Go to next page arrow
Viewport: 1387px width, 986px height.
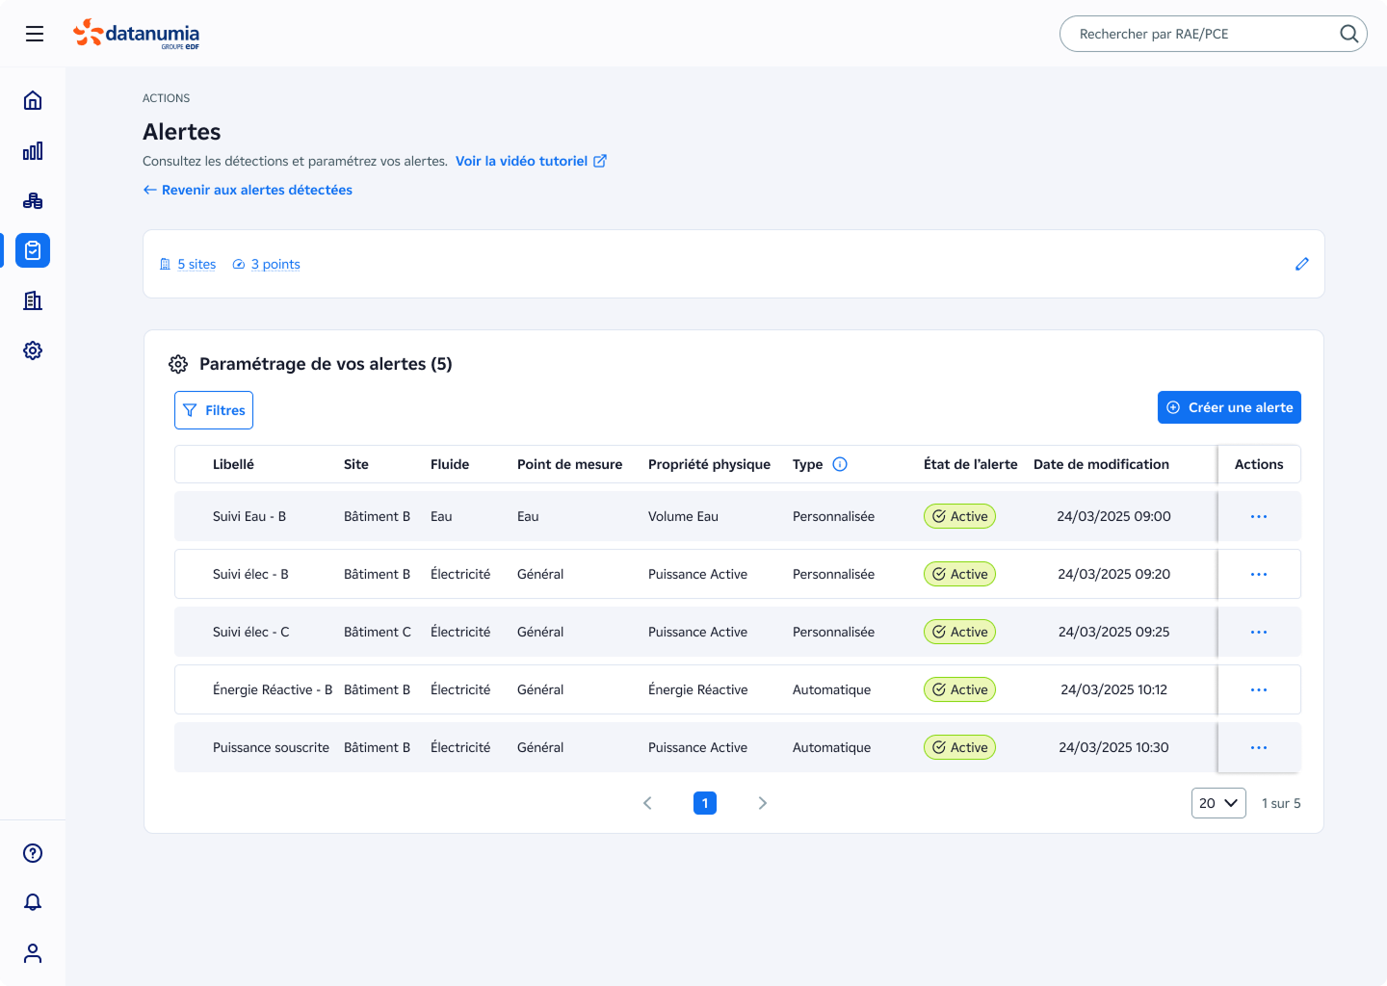click(x=762, y=803)
